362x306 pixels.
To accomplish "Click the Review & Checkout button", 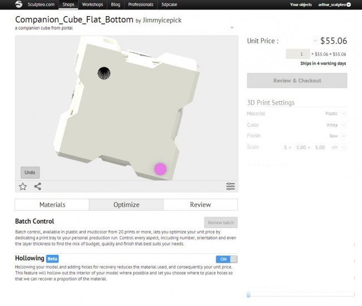I will point(297,81).
